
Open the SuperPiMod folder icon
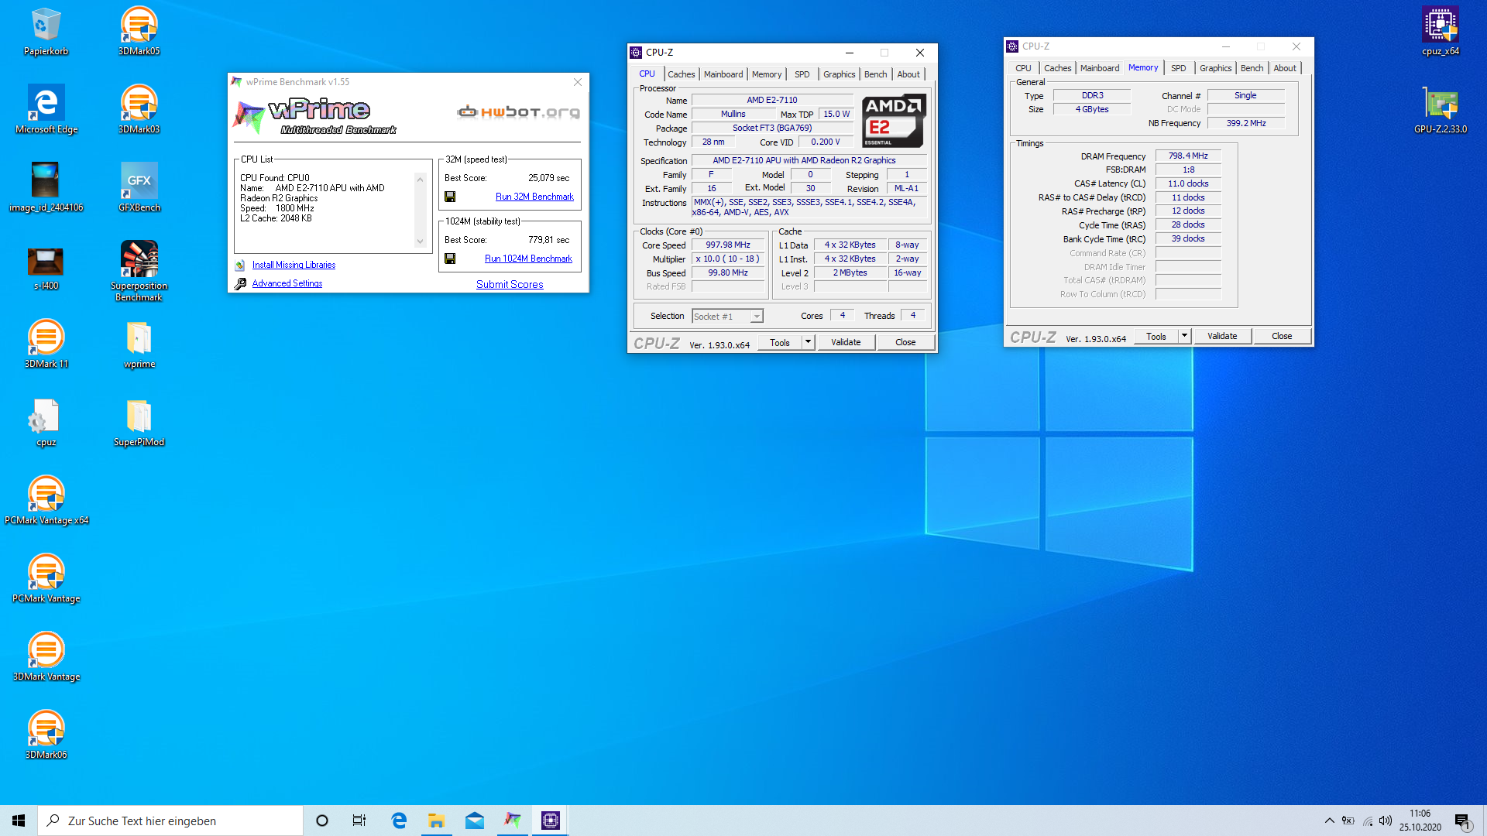coord(139,423)
